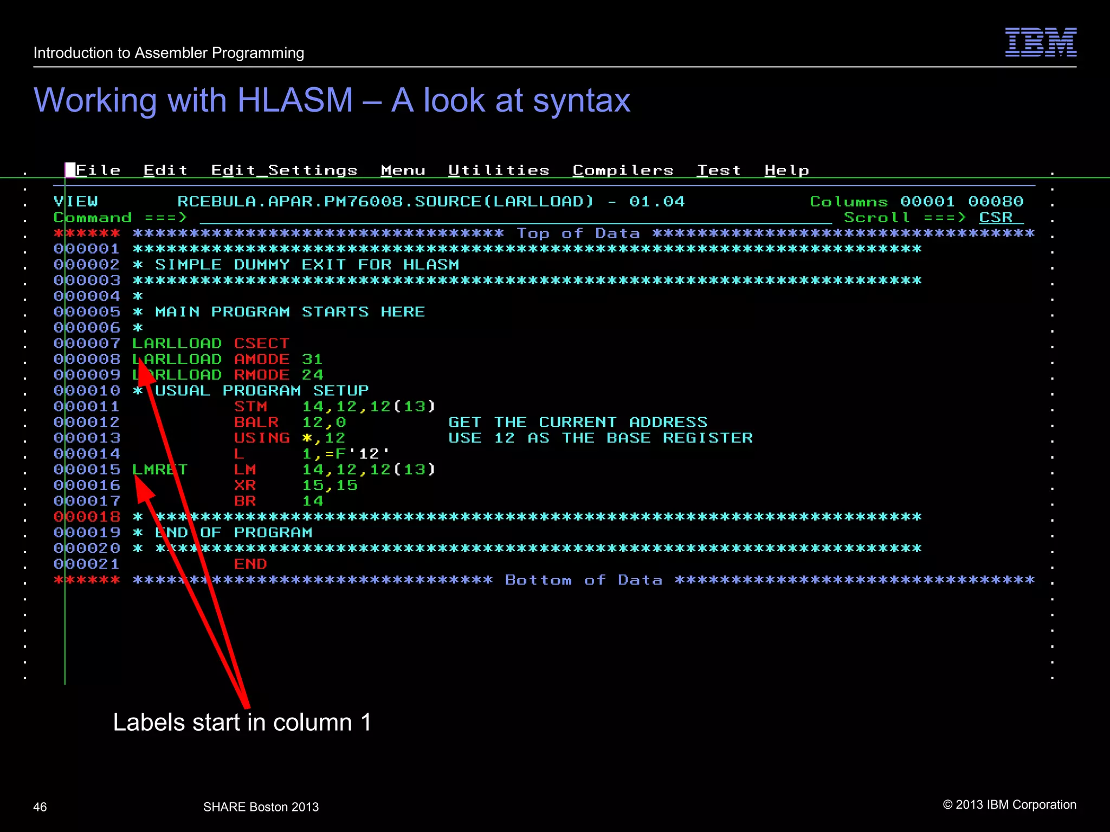Click the END statement on line 21
Screen dimensions: 1110x832
coord(250,564)
